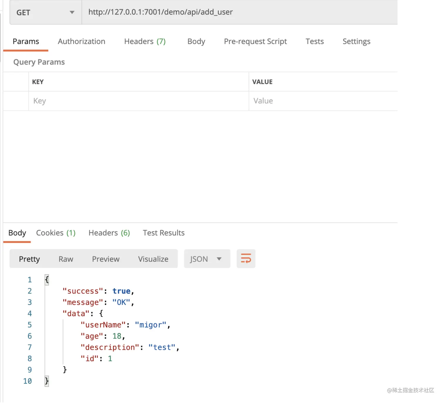This screenshot has height=403, width=444.
Task: Click the Query Params heading
Action: tap(39, 62)
